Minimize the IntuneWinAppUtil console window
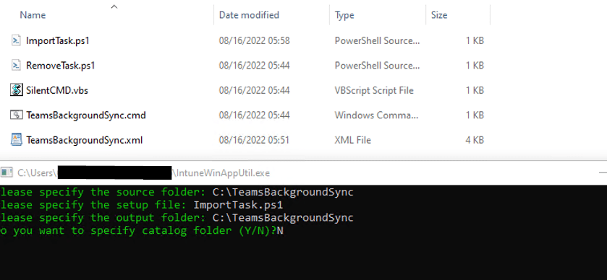This screenshot has height=280, width=607. [x=603, y=172]
